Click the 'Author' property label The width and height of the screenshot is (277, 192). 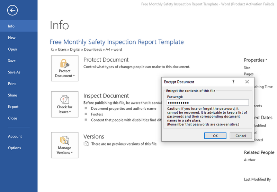point(249,160)
